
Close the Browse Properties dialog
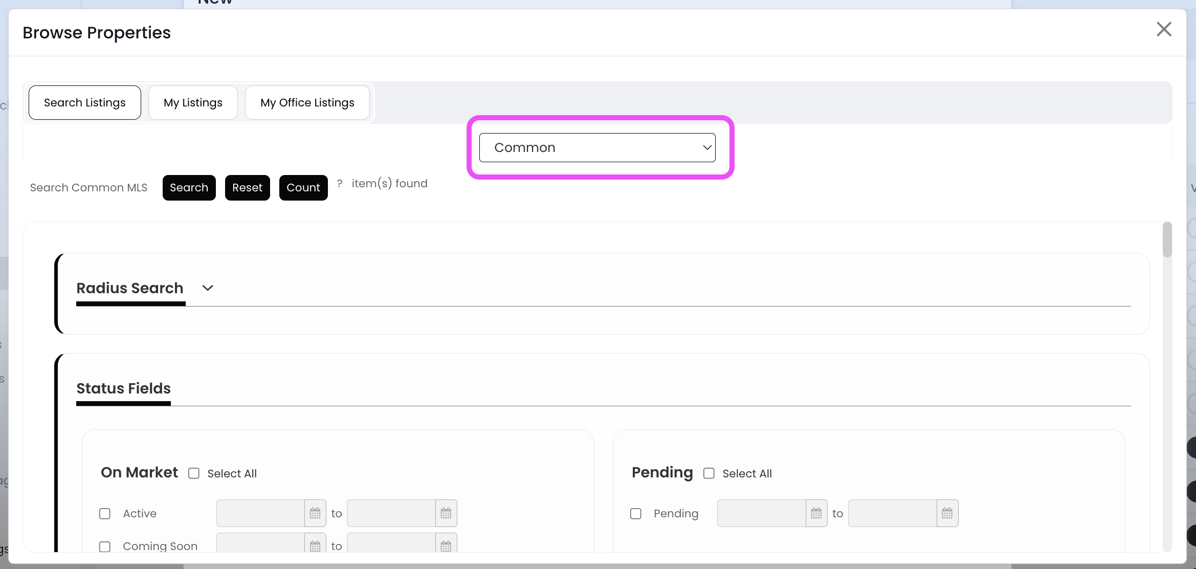[x=1164, y=29]
